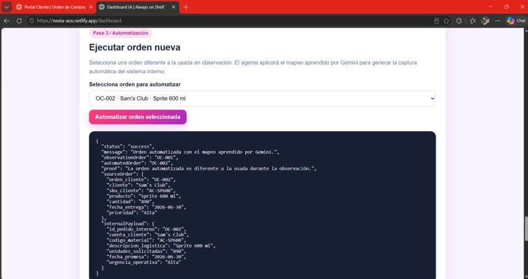Viewport: 528px width, 279px height.
Task: Restore down the browser window
Action: click(x=506, y=7)
